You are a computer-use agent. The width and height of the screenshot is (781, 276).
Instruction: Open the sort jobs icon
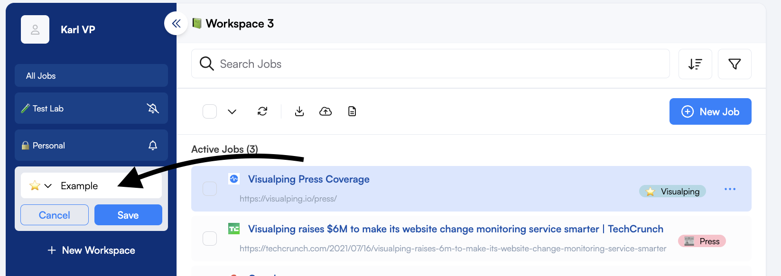(695, 64)
